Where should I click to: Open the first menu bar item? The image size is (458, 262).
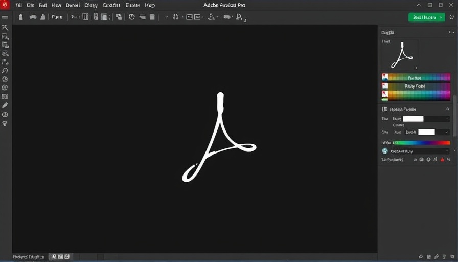pos(19,5)
